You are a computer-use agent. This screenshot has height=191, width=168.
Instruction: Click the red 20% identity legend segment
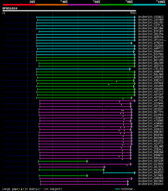pyautogui.click(x=19, y=5)
